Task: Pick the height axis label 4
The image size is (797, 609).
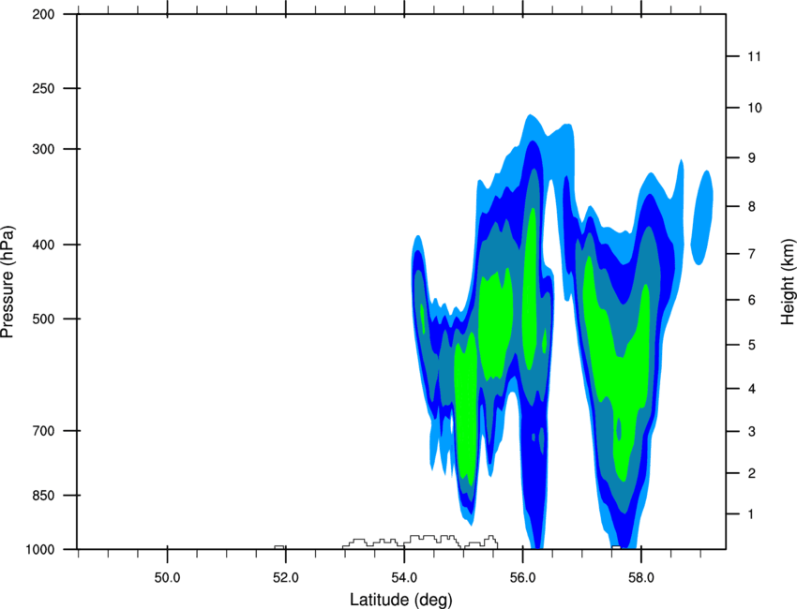Action: [752, 389]
